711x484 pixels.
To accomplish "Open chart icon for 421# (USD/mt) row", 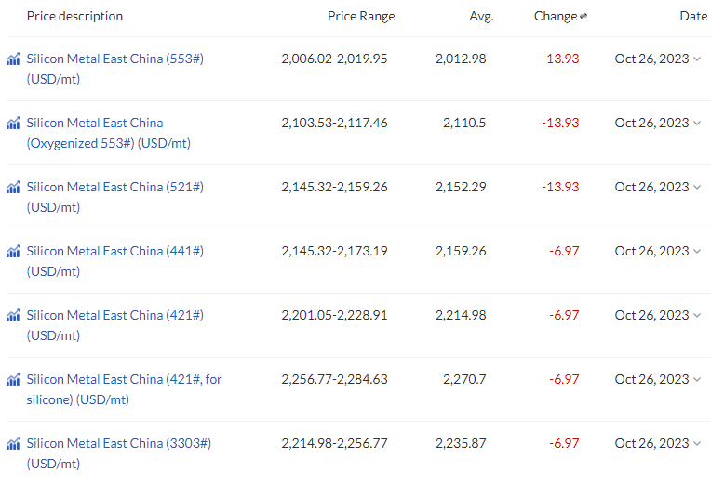I will [x=13, y=315].
